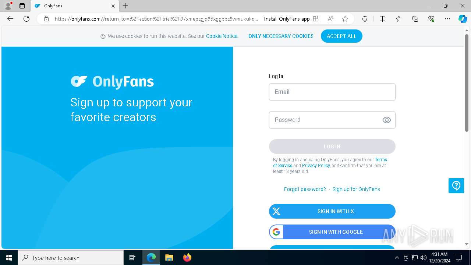Click the ACCEPT ALL cookies button
Viewport: 471px width, 265px height.
(341, 36)
